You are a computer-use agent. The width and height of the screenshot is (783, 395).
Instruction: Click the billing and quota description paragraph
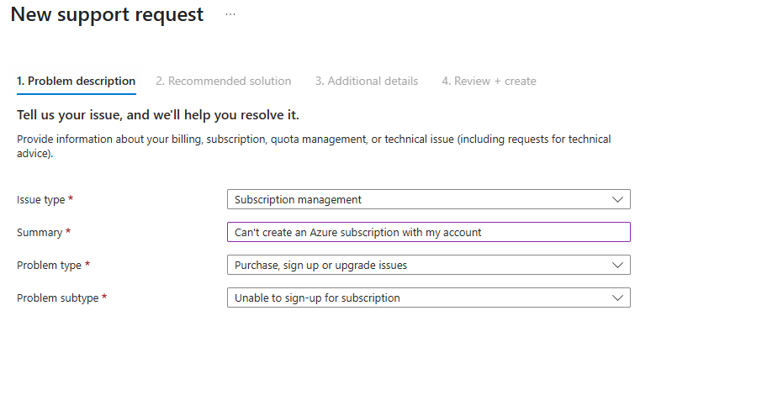[314, 146]
